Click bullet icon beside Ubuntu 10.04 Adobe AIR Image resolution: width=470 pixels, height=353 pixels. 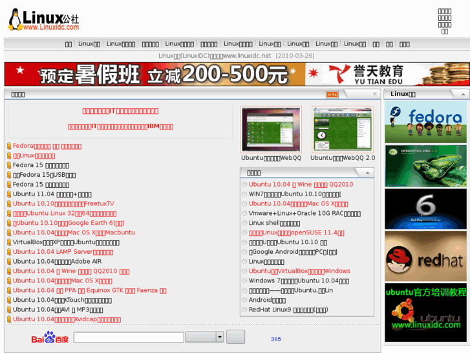tap(9, 262)
